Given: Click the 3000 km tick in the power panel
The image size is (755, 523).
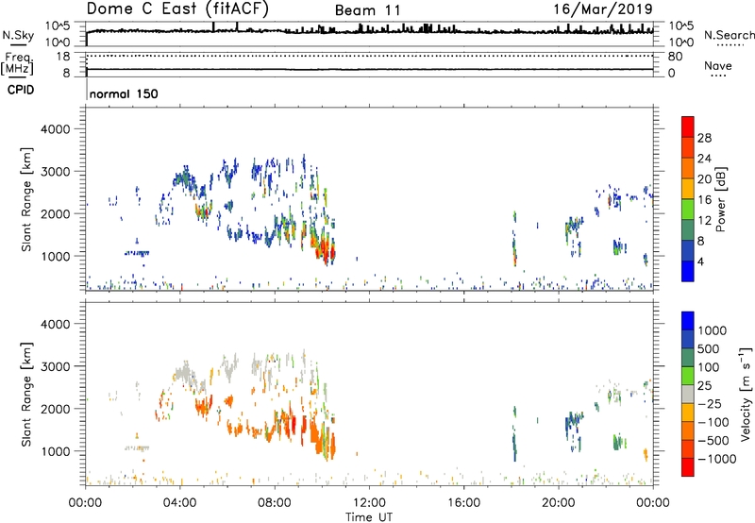Looking at the screenshot, I should 56,172.
